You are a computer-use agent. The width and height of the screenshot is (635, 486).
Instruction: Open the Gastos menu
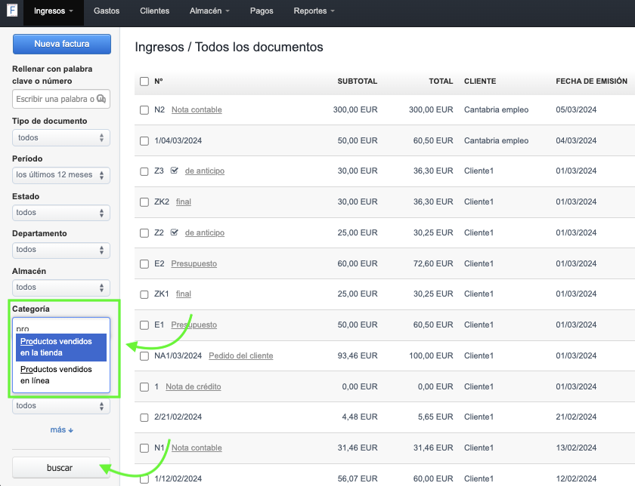coord(107,11)
